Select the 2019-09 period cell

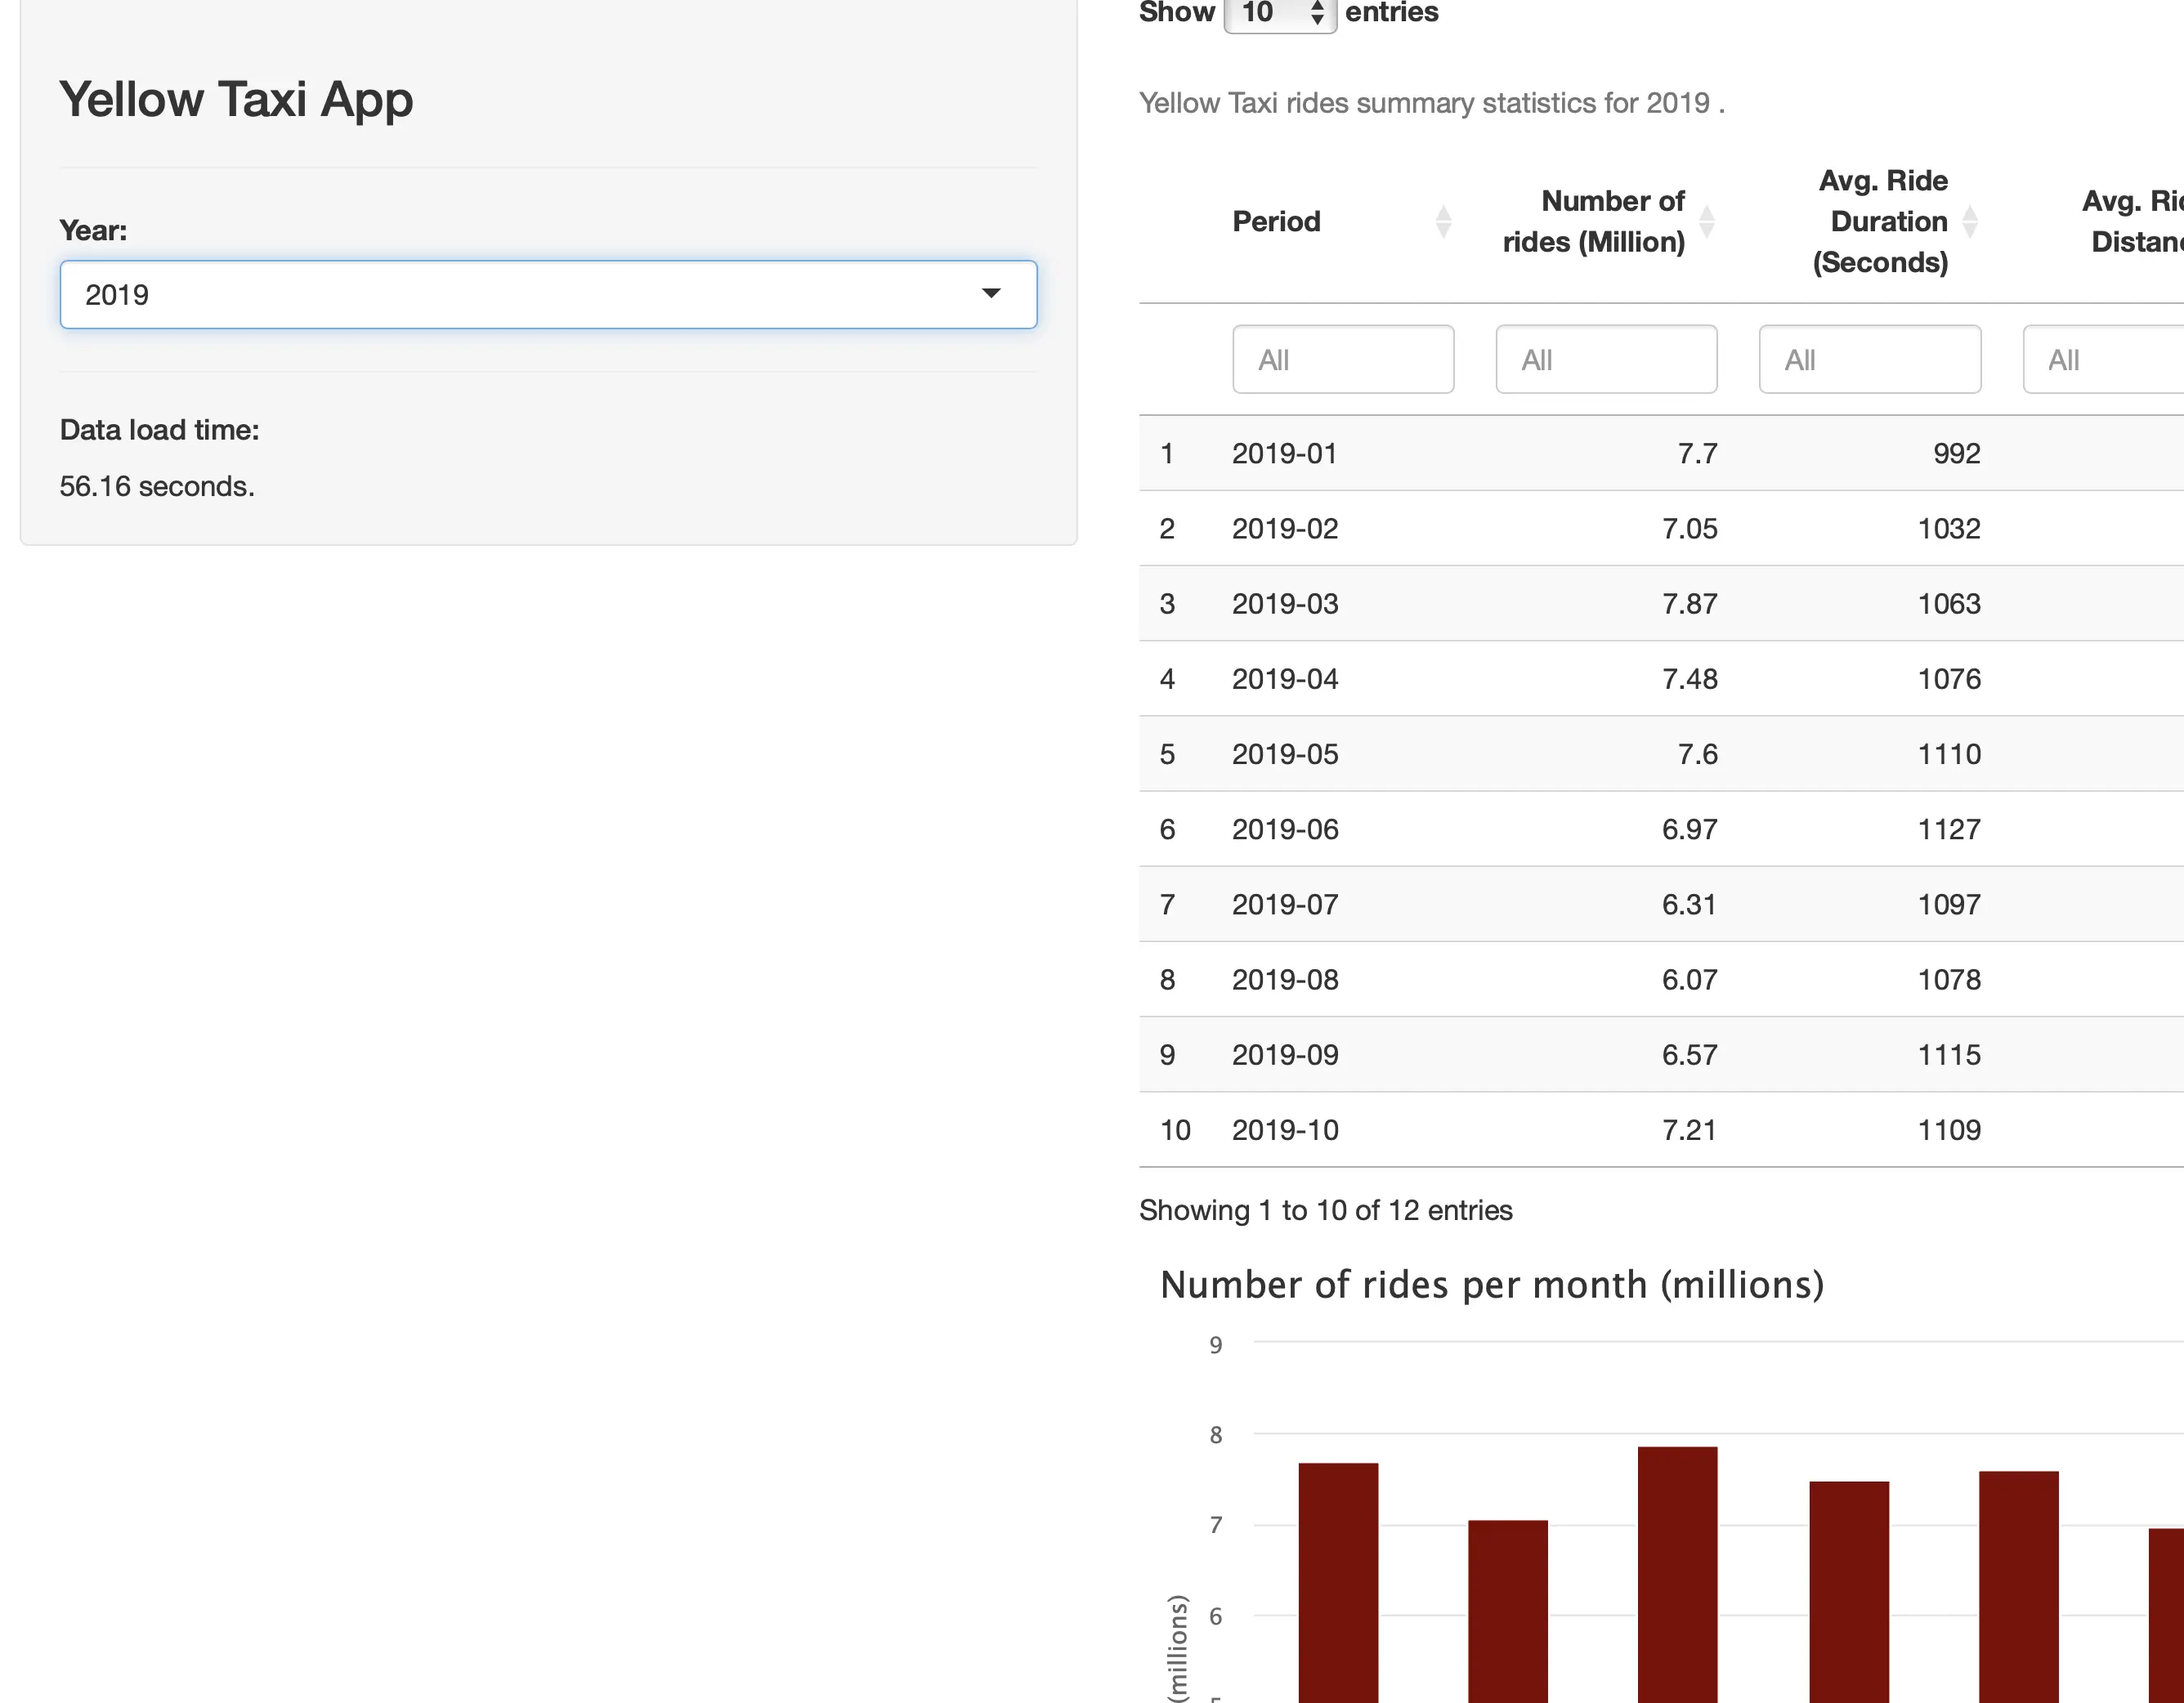click(x=1285, y=1054)
